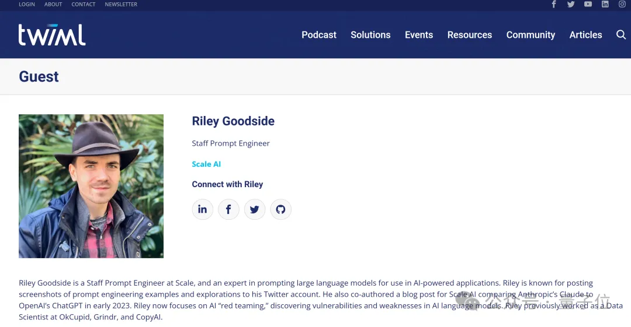
Task: Open the Resources menu
Action: click(469, 35)
